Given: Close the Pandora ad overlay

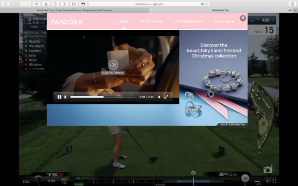Looking at the screenshot, I should (x=243, y=18).
